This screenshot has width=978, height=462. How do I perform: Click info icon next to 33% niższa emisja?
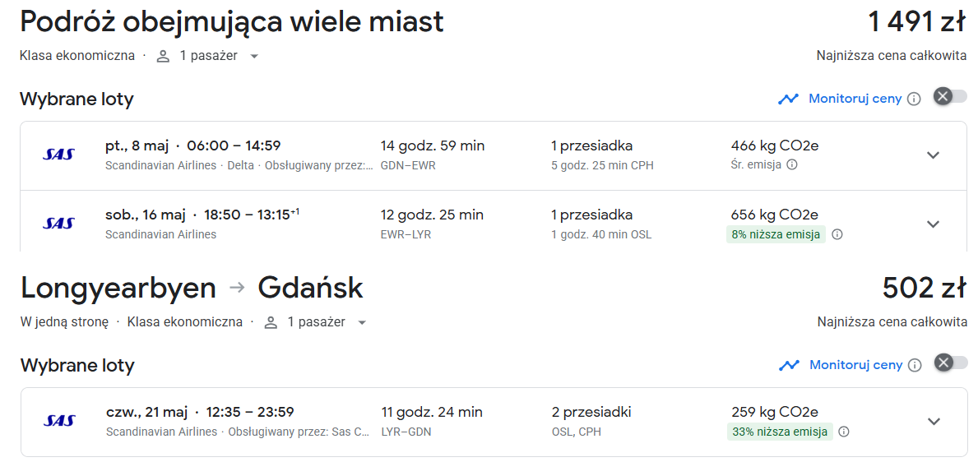pyautogui.click(x=844, y=432)
